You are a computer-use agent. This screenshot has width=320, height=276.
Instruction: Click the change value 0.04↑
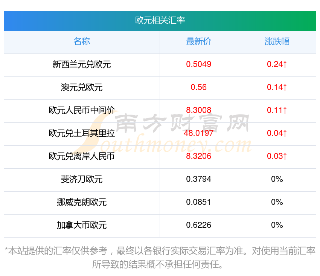point(277,133)
